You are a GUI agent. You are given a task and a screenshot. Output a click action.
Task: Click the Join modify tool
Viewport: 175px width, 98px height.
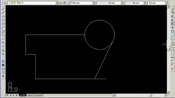[x=173, y=57]
